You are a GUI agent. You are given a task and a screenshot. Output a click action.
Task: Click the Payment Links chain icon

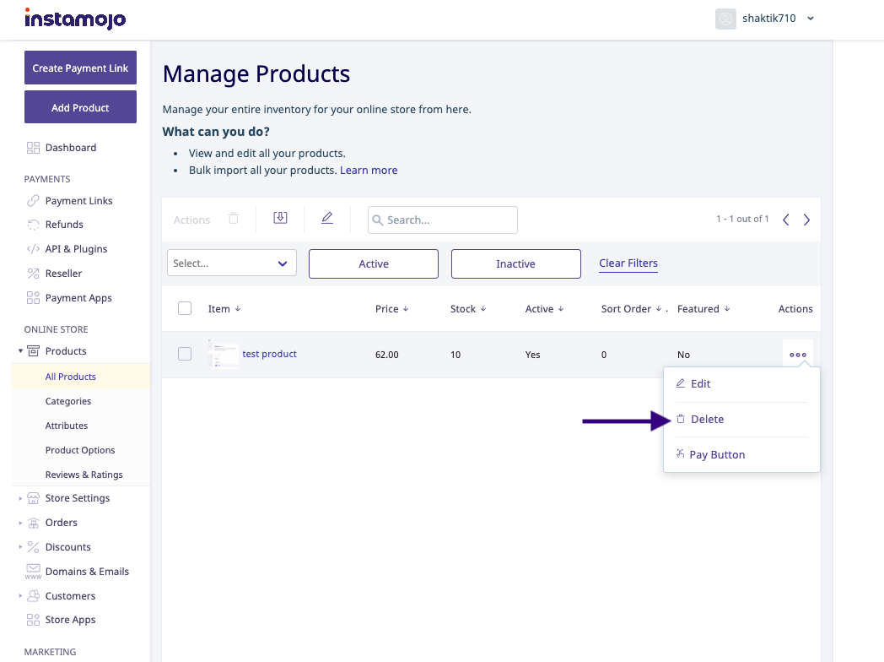point(33,200)
